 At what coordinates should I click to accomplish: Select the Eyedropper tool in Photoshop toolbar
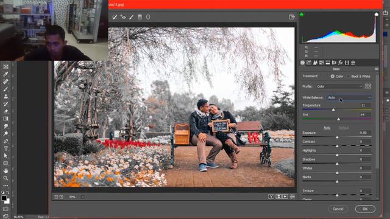(5, 74)
